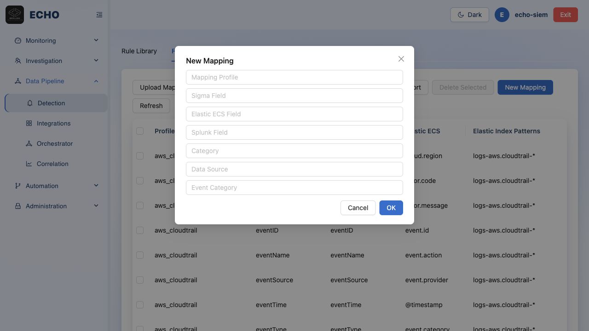The height and width of the screenshot is (331, 589).
Task: Click the Administration lock icon
Action: (x=18, y=206)
